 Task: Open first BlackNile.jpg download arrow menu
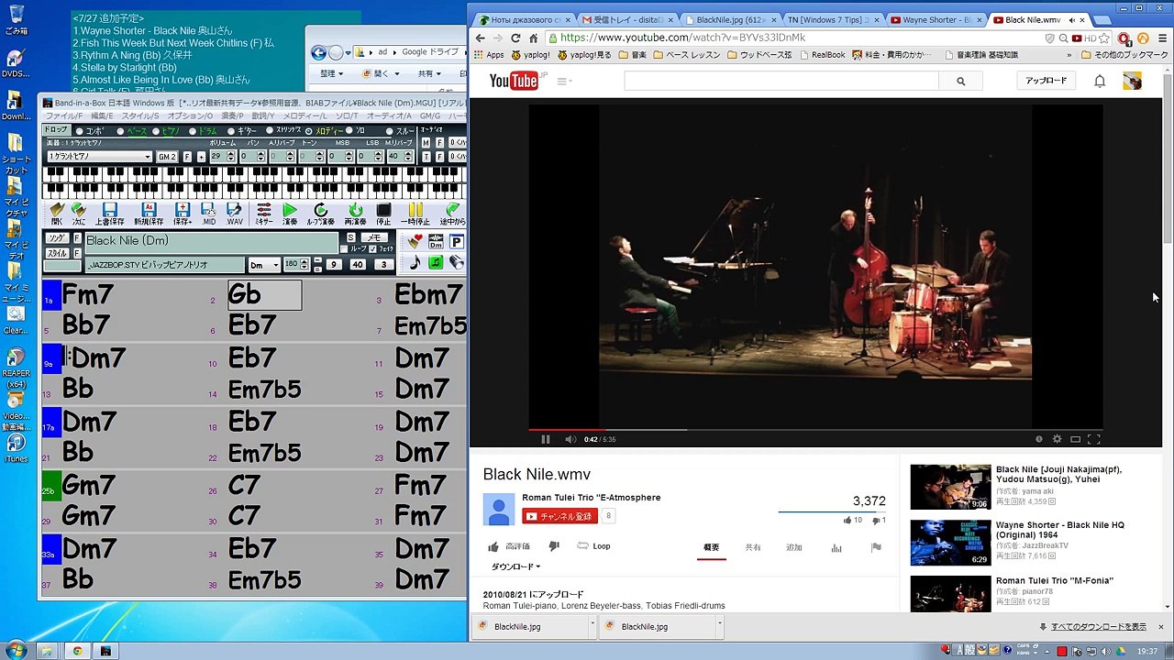[592, 626]
